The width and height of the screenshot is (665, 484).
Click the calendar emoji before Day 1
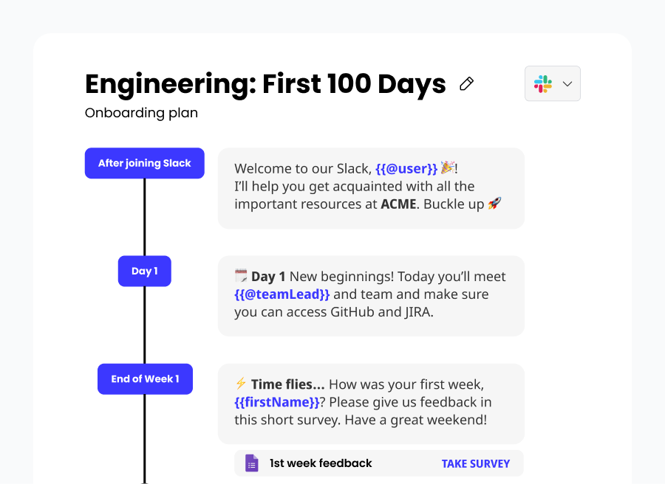pyautogui.click(x=241, y=277)
